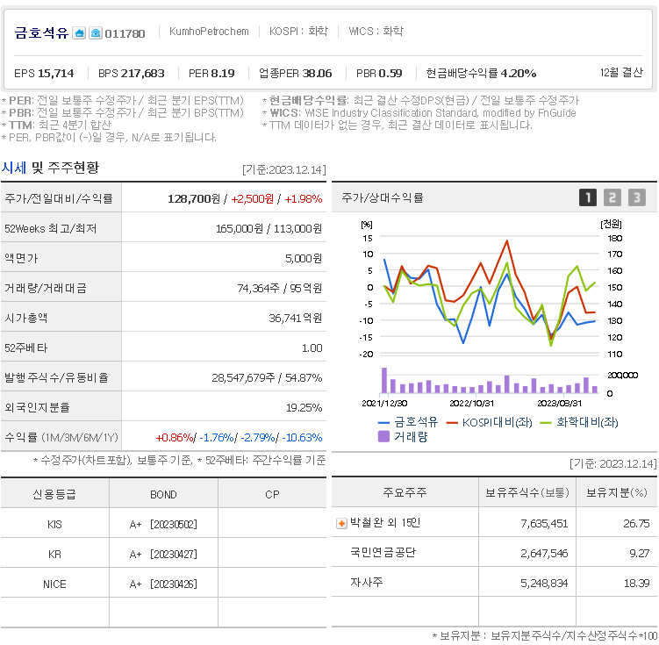Click the home icon beside 금호석유
This screenshot has height=645, width=659.
79,32
